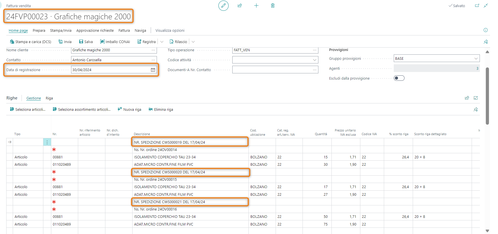Image resolution: width=498 pixels, height=234 pixels.
Task: Click Nuova riga button
Action: click(x=129, y=110)
